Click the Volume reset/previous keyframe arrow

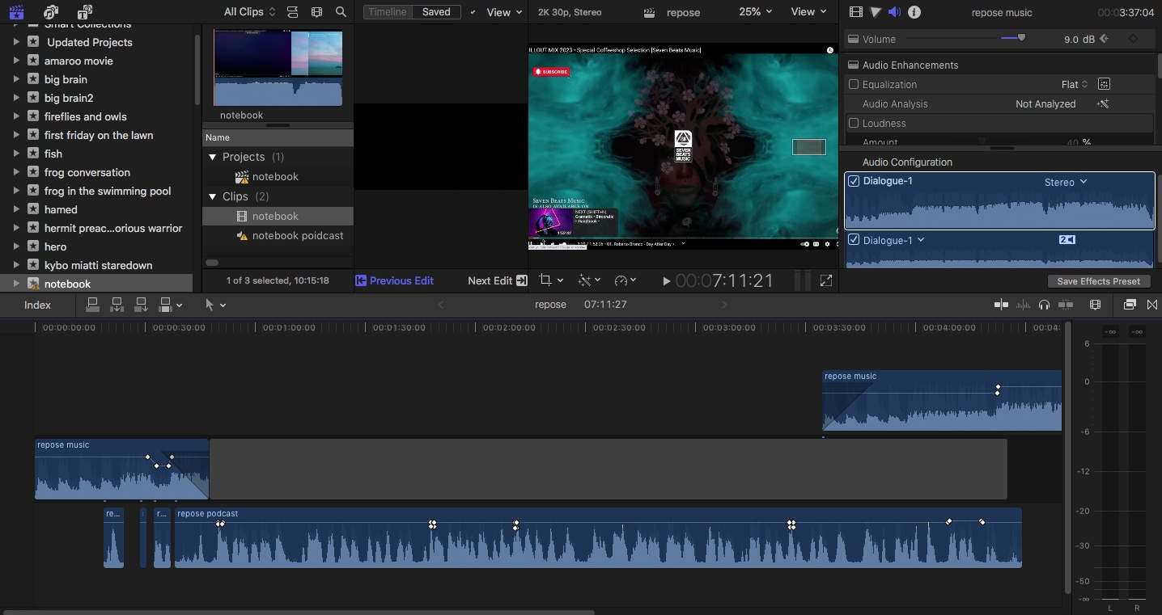point(1104,39)
